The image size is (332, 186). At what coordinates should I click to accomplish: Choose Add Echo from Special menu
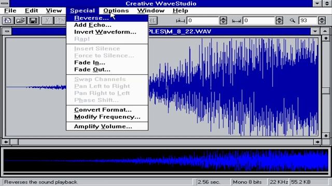(x=107, y=25)
